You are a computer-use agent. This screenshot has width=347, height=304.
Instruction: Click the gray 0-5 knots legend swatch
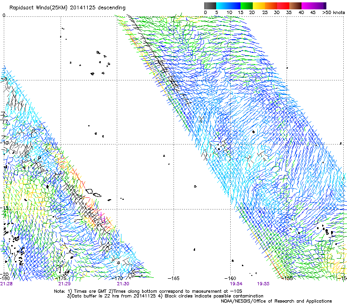click(210, 6)
